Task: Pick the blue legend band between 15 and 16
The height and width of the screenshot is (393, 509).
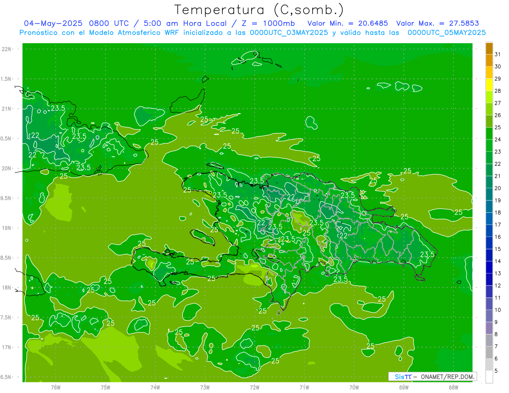Action: coord(489,243)
